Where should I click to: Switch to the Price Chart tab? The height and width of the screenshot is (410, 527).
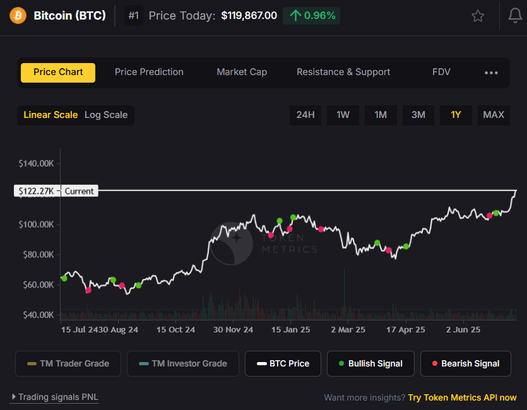58,73
